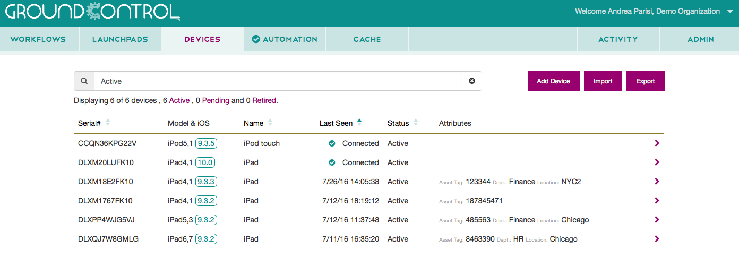The height and width of the screenshot is (257, 739).
Task: Clear the search field with the X icon
Action: click(471, 81)
